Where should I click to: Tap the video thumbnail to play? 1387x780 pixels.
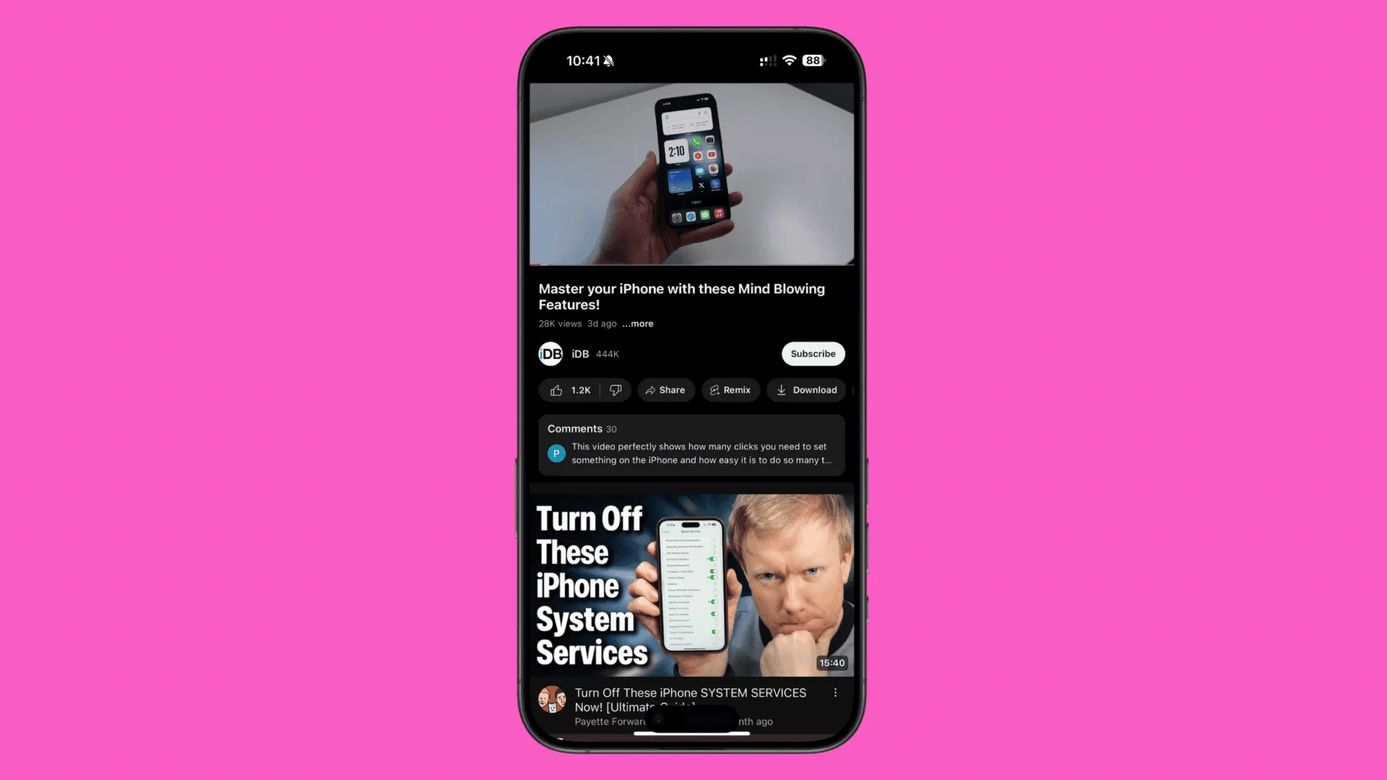pos(693,175)
